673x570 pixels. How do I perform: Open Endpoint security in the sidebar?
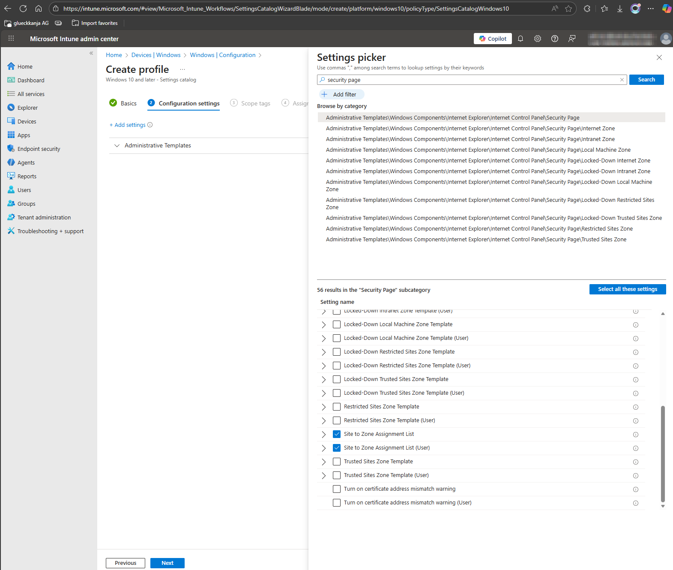(x=39, y=149)
